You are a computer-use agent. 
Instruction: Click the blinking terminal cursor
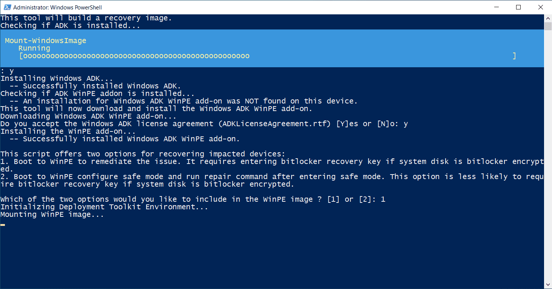(x=3, y=225)
